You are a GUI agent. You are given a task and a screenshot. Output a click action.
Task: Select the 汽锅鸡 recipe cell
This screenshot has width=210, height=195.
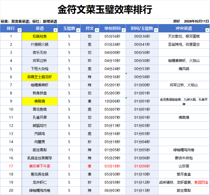[x=40, y=134]
